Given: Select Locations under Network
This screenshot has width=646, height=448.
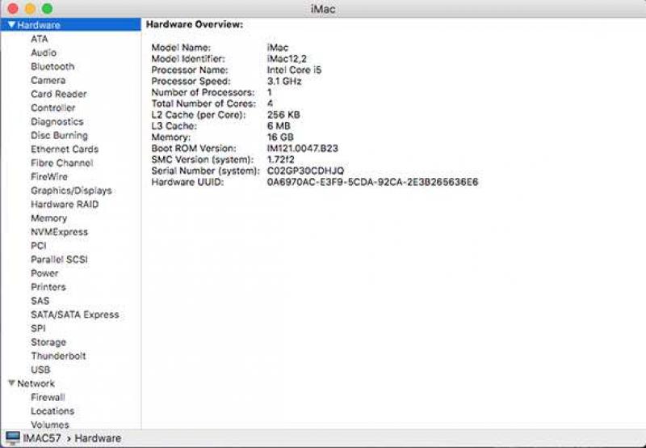Looking at the screenshot, I should point(52,411).
